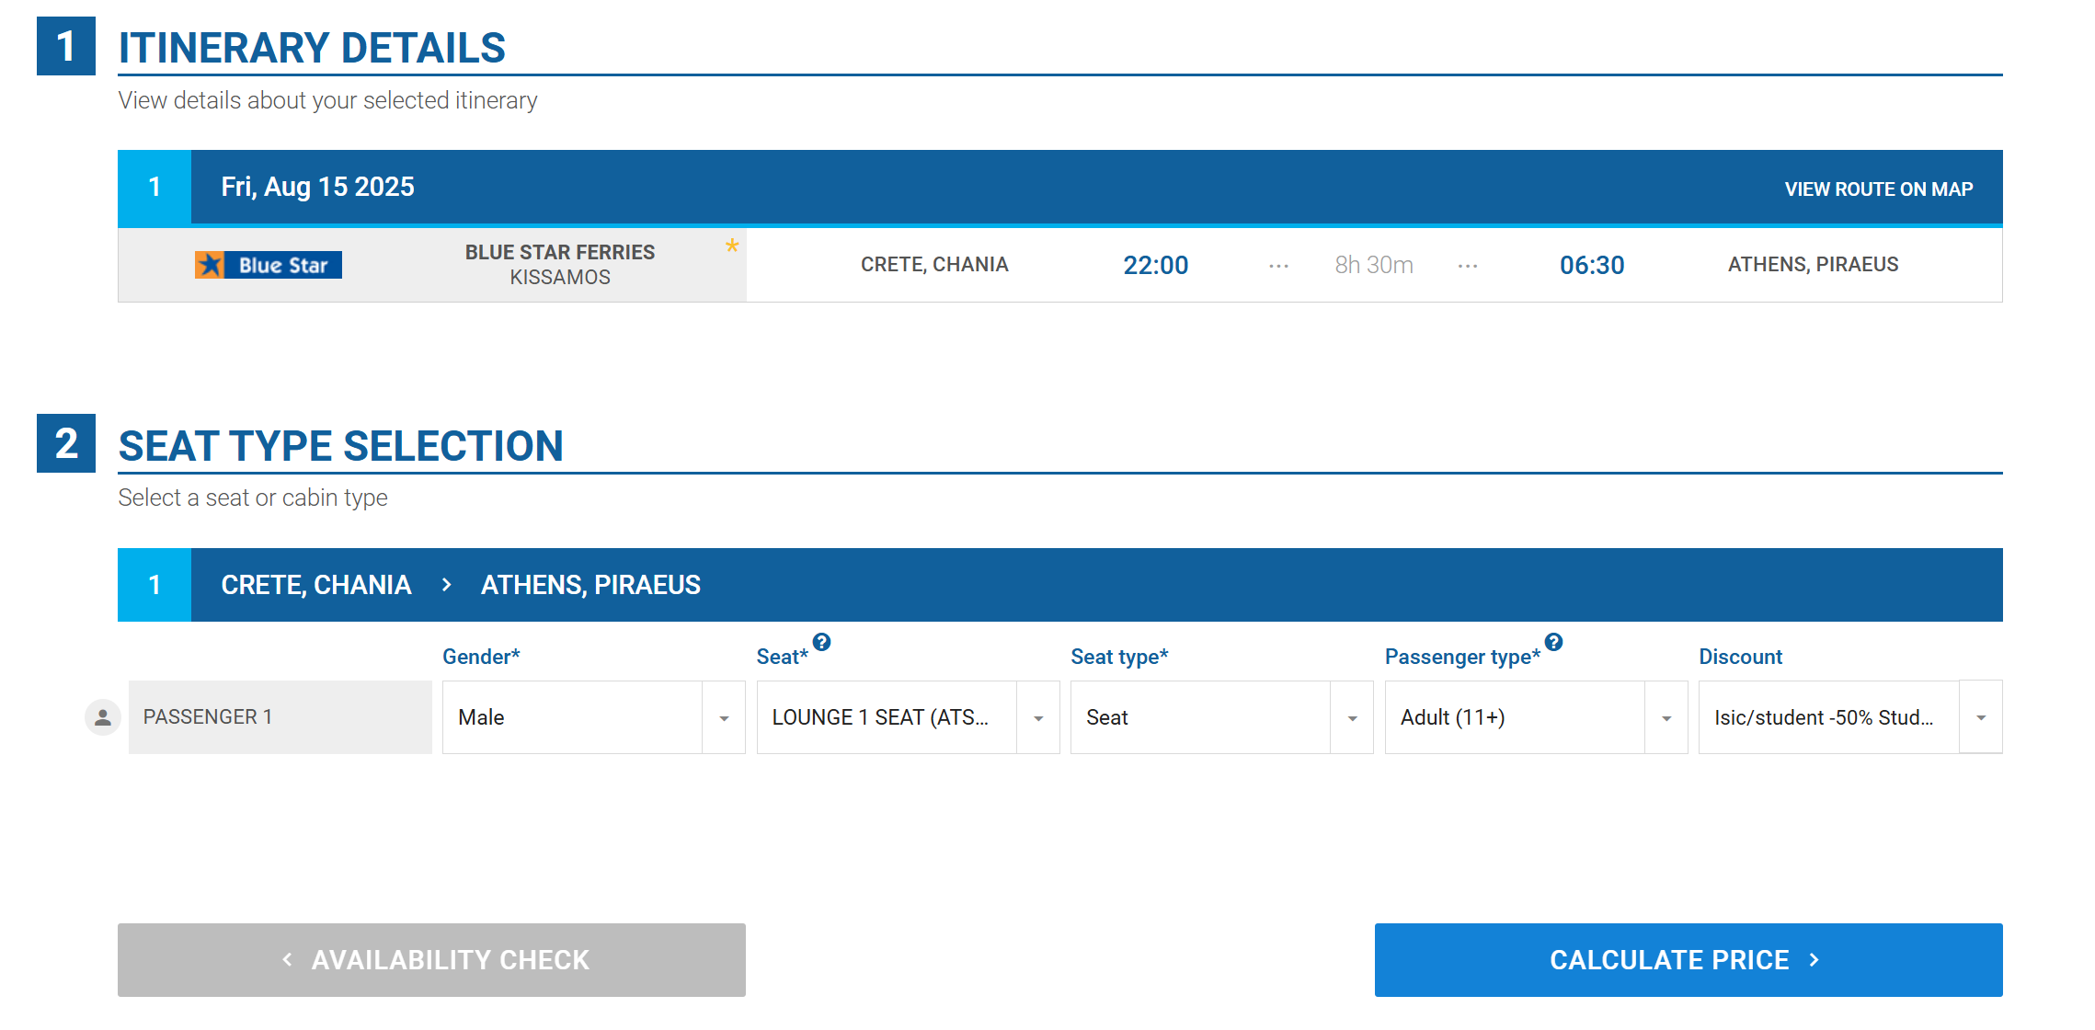The image size is (2095, 1030).
Task: Select the Fri, Aug 15 2025 itinerary header
Action: (1060, 188)
